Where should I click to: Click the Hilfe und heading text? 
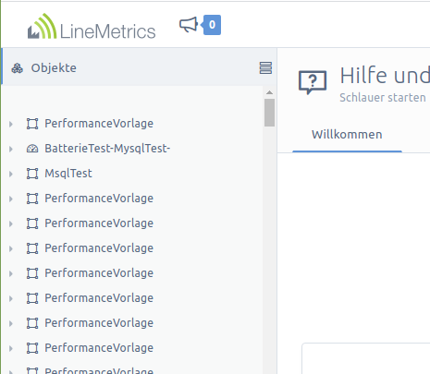[385, 76]
